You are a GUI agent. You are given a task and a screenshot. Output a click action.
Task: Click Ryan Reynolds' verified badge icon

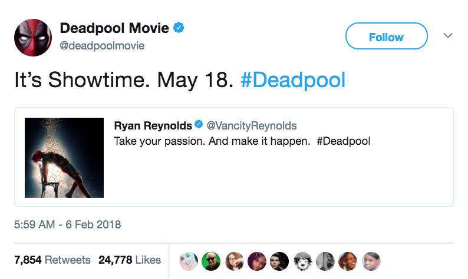[x=199, y=125]
